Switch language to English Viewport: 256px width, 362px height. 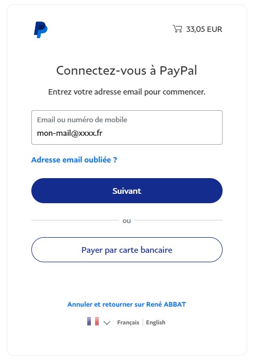[x=156, y=322]
